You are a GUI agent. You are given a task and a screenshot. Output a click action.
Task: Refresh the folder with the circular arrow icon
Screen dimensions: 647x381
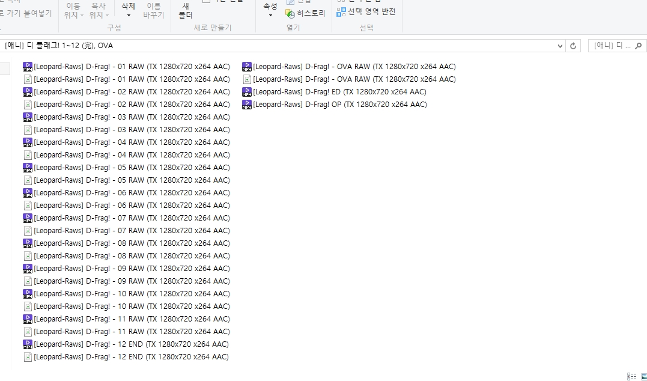pos(573,46)
